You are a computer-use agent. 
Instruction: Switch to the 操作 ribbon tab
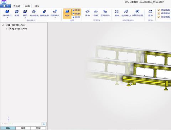[37, 6]
